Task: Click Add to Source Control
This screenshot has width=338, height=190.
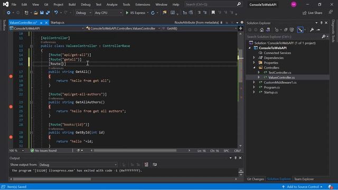Action: (x=302, y=187)
